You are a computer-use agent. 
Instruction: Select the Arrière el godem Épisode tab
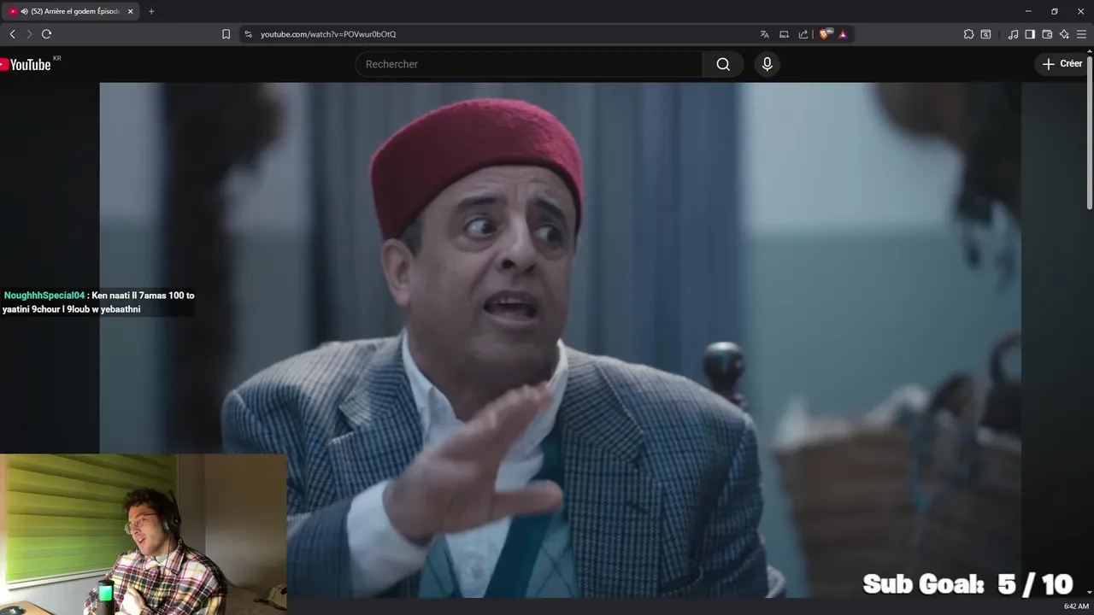tap(71, 11)
